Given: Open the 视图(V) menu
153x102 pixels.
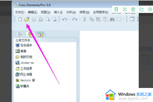Looking at the screenshot, I should click(46, 12).
